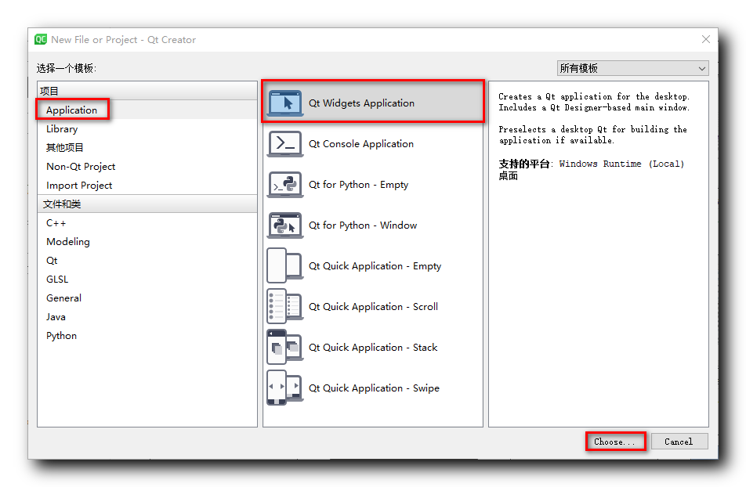
Task: Click the Choose... button
Action: click(x=615, y=442)
